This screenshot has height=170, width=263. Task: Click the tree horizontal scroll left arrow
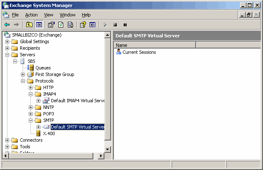tap(6, 156)
